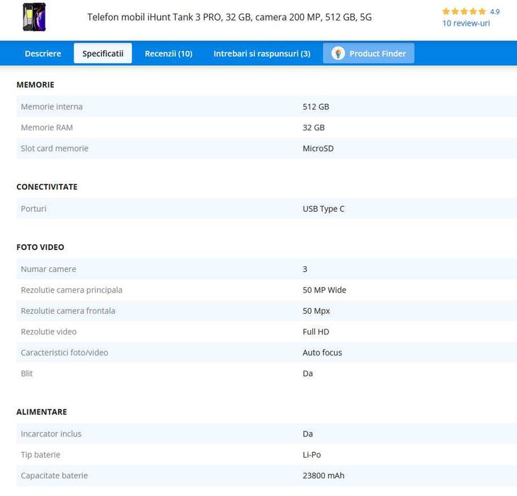Click the Numar camere label
Viewport: 517px width, 496px height.
pos(48,269)
